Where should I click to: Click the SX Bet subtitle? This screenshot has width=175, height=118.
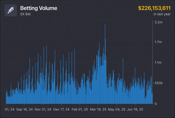point(25,14)
